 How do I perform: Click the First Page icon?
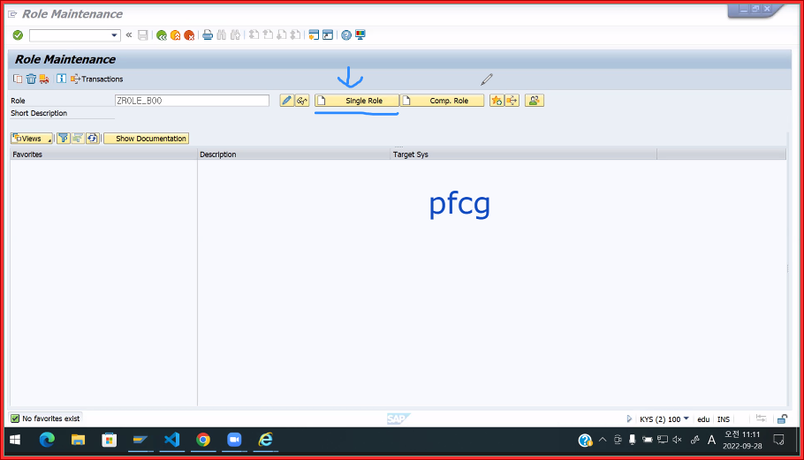pyautogui.click(x=254, y=34)
